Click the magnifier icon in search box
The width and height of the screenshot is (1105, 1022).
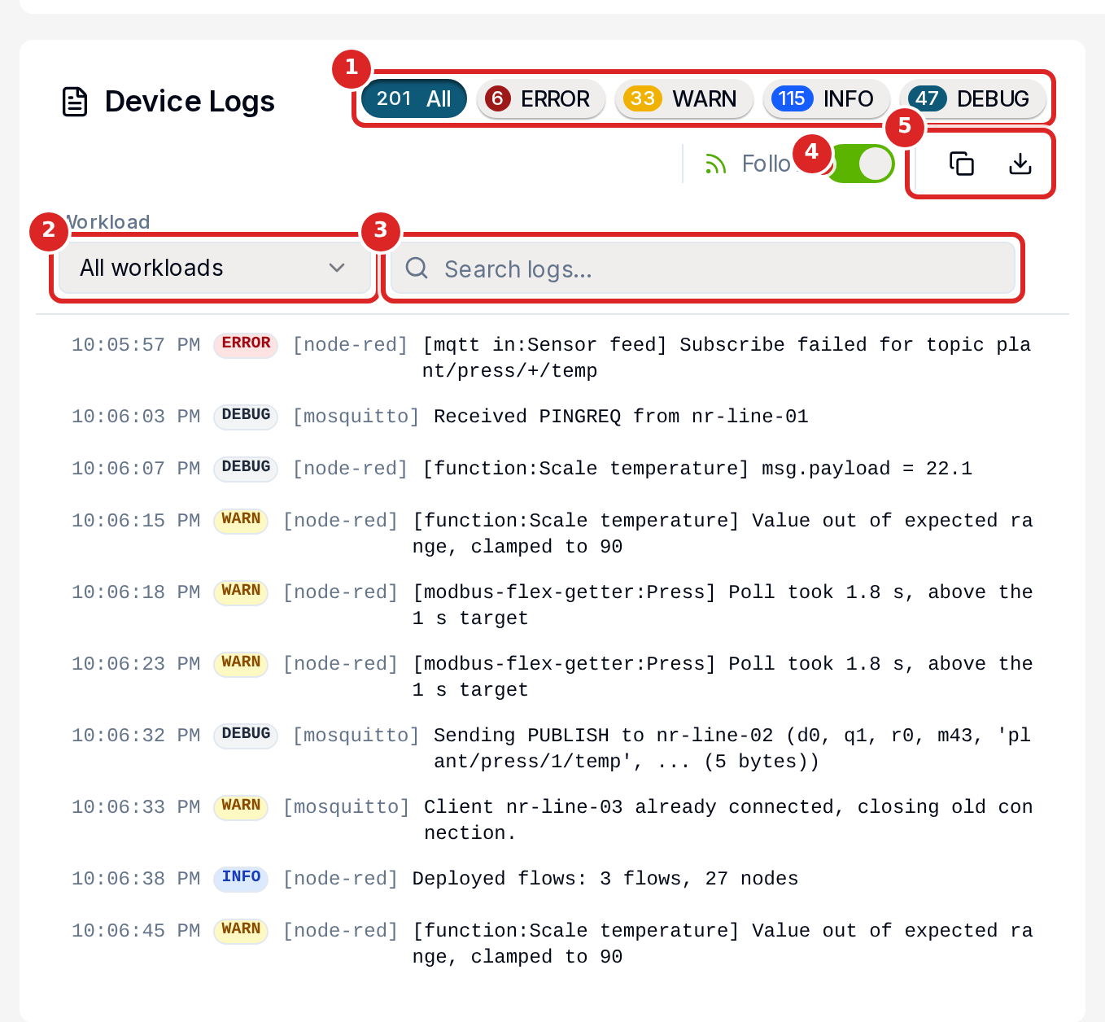tap(417, 268)
